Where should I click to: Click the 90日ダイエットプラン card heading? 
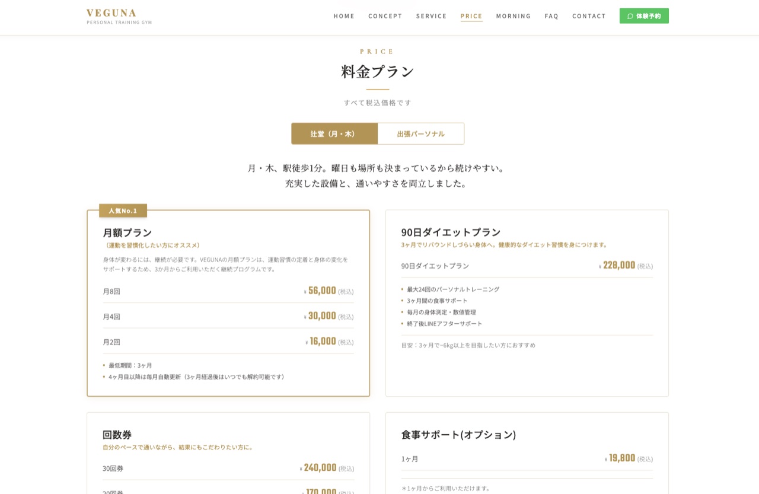[x=451, y=232]
